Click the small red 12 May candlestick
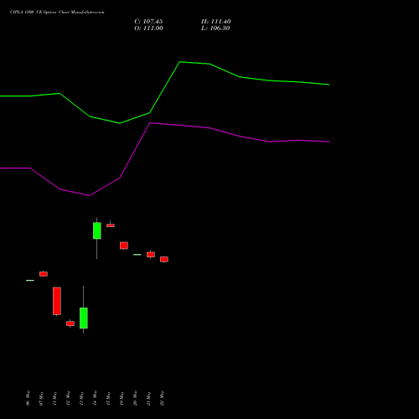Image resolution: width=419 pixels, height=419 pixels. [x=70, y=323]
